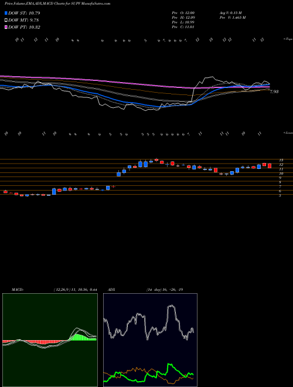Click the 'Pre C: 11.01' value
This screenshot has height=387, width=293.
coord(183,27)
